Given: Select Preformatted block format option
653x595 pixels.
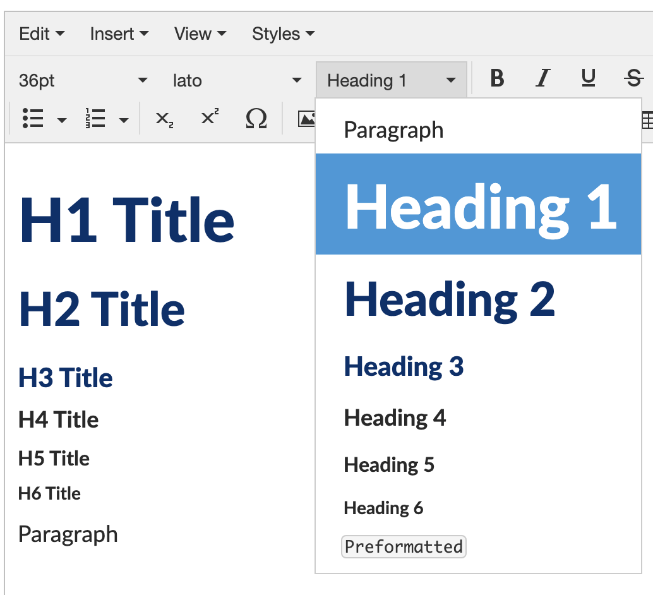Looking at the screenshot, I should tap(404, 546).
